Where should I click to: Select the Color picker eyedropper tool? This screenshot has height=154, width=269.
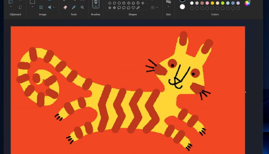(x=74, y=7)
